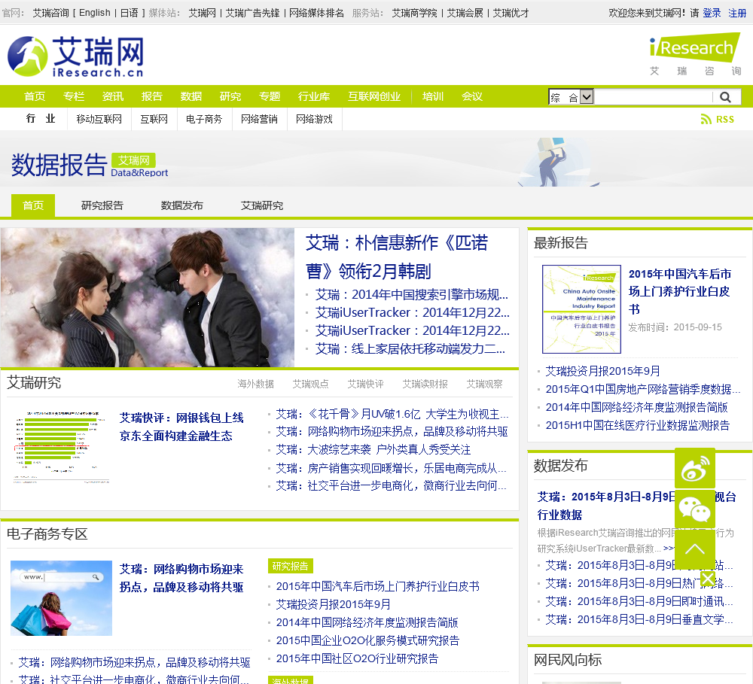The width and height of the screenshot is (753, 684).
Task: Switch to the 艾瑞研究 tab
Action: [262, 206]
